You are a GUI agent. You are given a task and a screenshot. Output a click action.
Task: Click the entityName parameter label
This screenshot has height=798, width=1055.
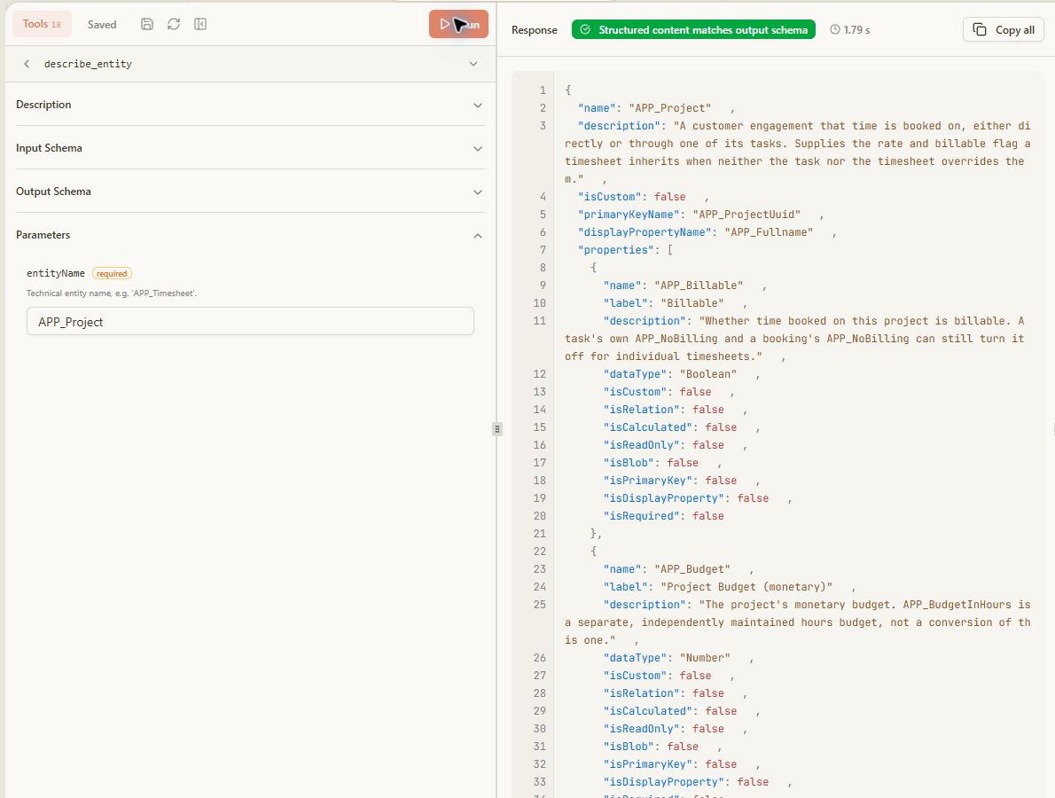56,273
